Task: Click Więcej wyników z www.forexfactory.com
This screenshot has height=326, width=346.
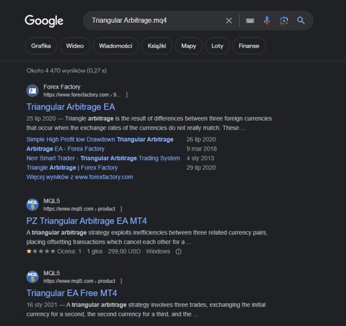Action: click(80, 177)
